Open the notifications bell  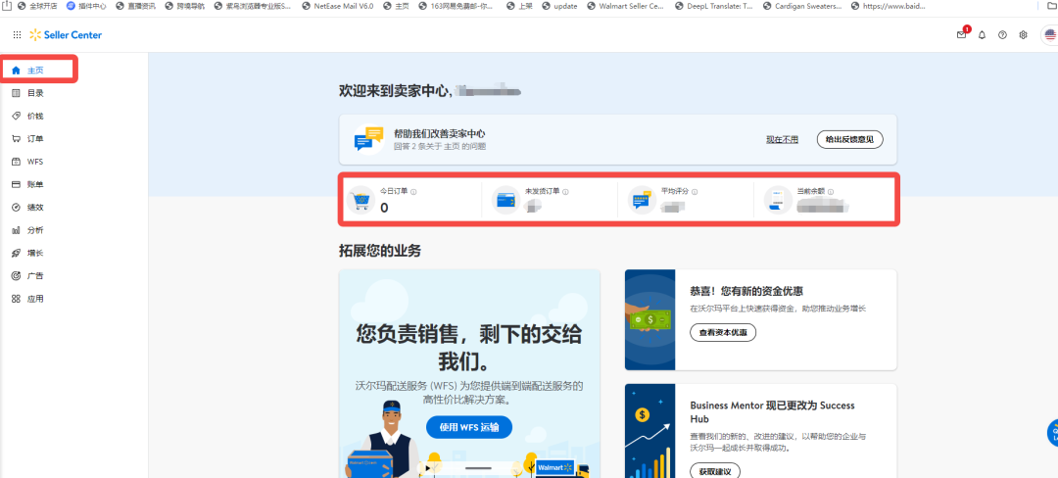[982, 35]
